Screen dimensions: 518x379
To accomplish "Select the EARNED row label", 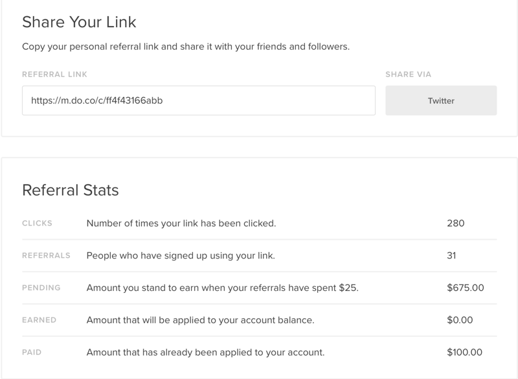I will tap(39, 320).
